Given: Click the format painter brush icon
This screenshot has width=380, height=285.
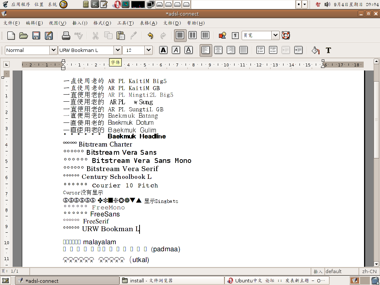Looking at the screenshot, I should point(133,35).
